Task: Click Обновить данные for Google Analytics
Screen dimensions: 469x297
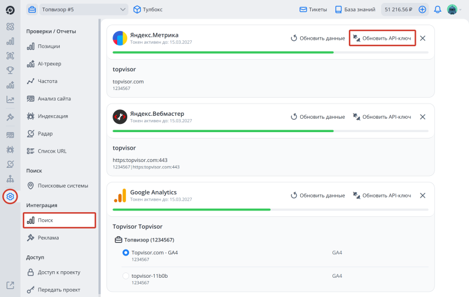Action: 318,196
